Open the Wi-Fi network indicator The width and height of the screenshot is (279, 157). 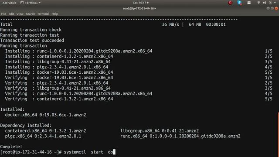pyautogui.click(x=259, y=3)
